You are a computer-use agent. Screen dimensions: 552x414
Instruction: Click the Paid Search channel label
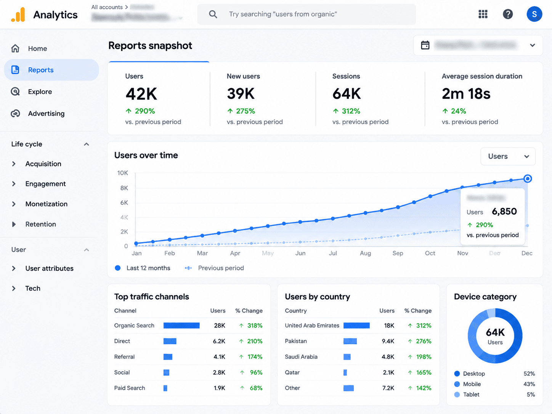tap(130, 388)
